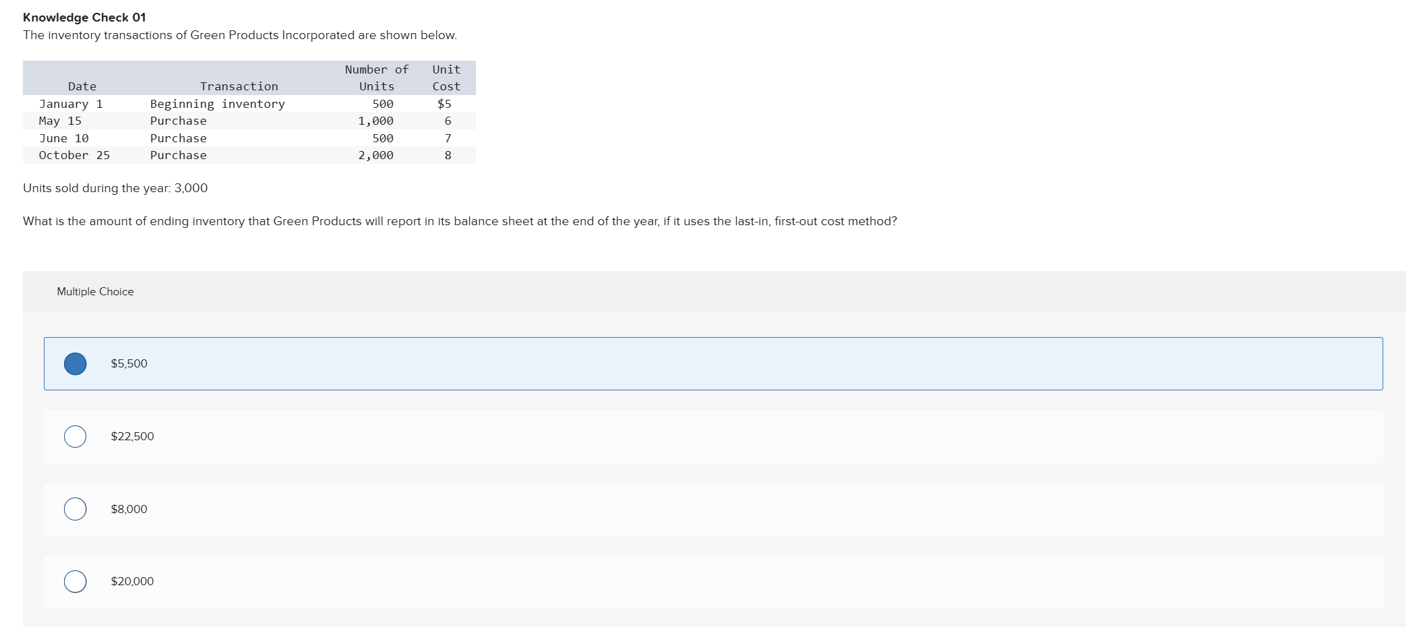Click the Date column header
The width and height of the screenshot is (1423, 627).
(x=82, y=86)
